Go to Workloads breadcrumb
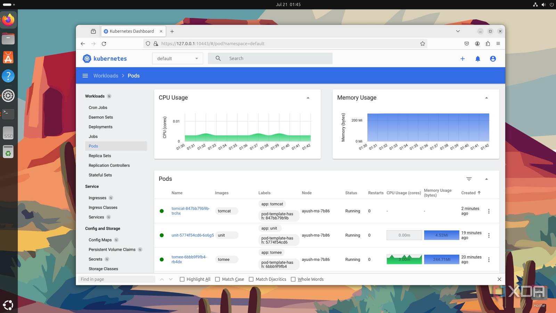This screenshot has height=313, width=556. [106, 75]
